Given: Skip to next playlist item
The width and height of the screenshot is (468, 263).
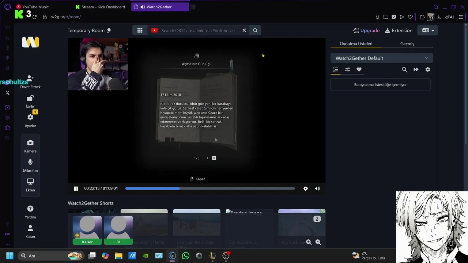Looking at the screenshot, I should (416, 69).
